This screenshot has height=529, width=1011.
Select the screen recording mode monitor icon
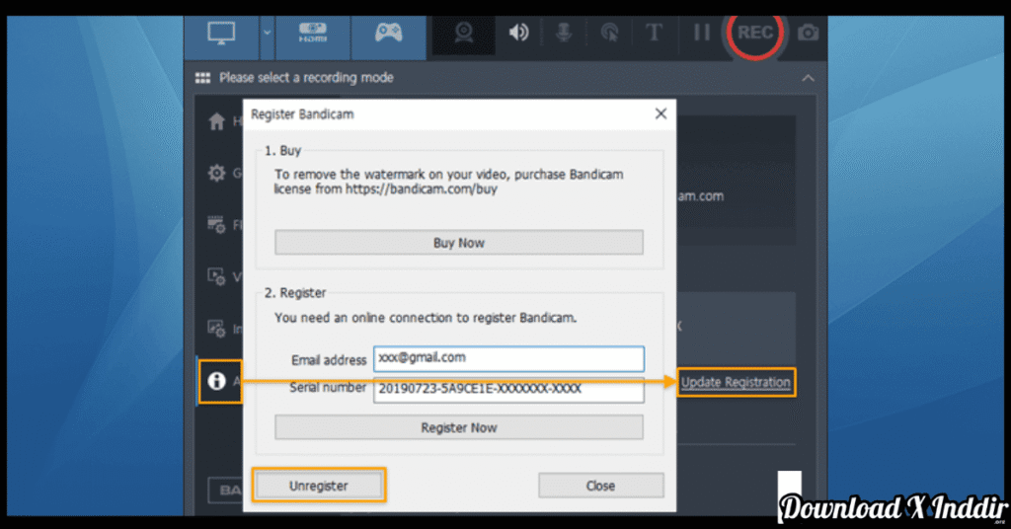click(219, 33)
